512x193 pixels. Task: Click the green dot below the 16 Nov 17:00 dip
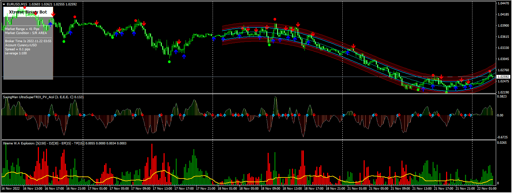[x=64, y=42]
